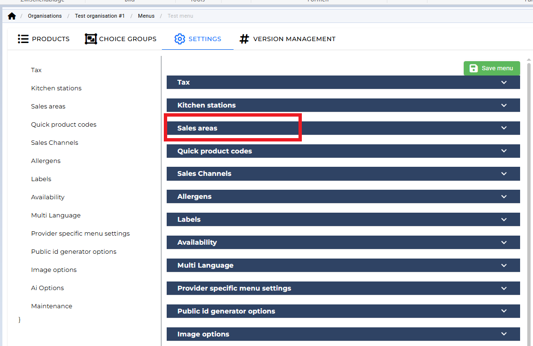Click the floppy disk save icon

pyautogui.click(x=473, y=68)
